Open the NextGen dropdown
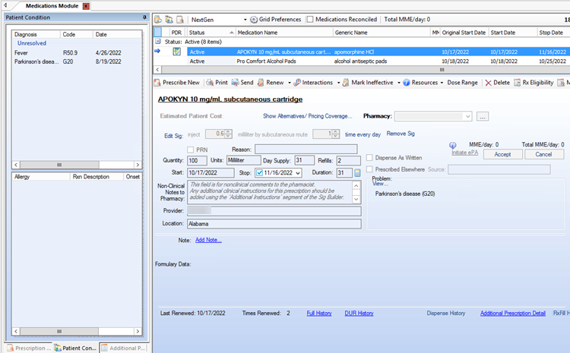570x353 pixels. point(245,20)
